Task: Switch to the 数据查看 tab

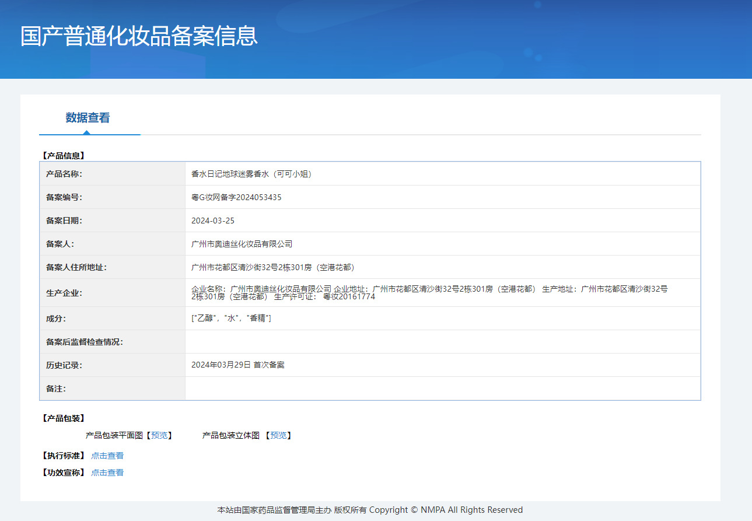Action: coord(88,118)
